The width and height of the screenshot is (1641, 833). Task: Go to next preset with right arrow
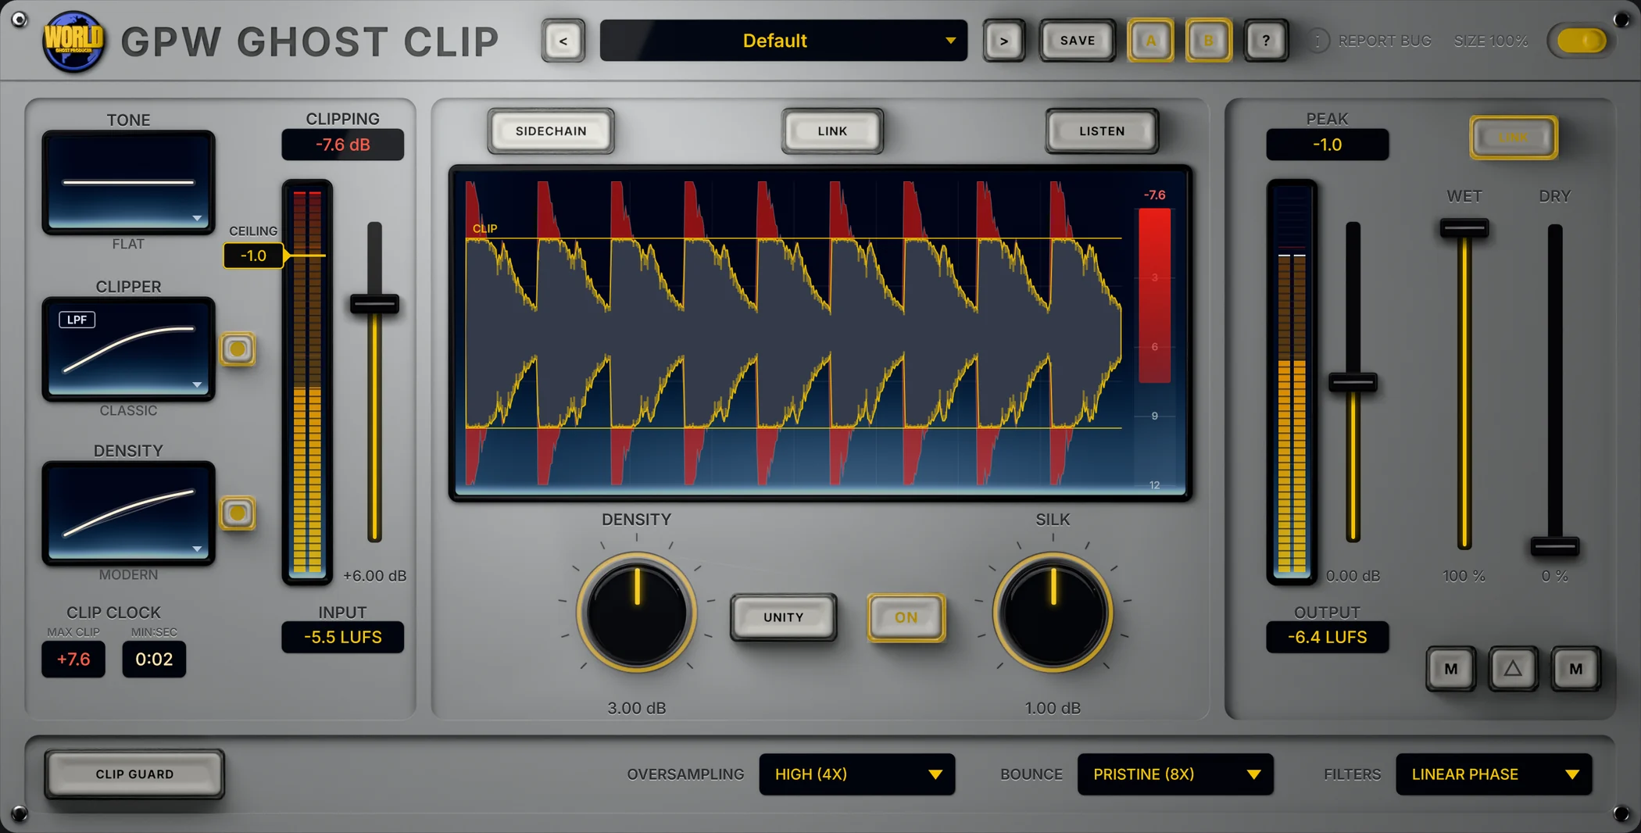[x=1003, y=41]
